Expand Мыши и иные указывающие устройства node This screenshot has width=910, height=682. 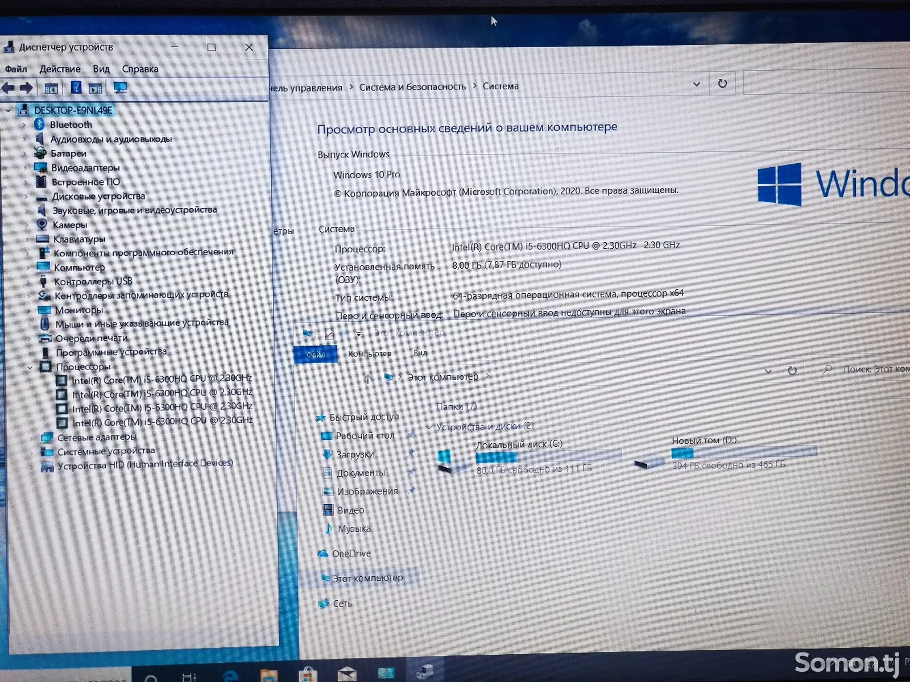(30, 325)
